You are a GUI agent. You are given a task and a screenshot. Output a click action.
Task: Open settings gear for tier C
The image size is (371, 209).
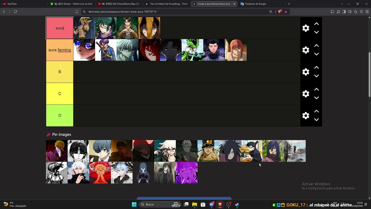(x=306, y=94)
